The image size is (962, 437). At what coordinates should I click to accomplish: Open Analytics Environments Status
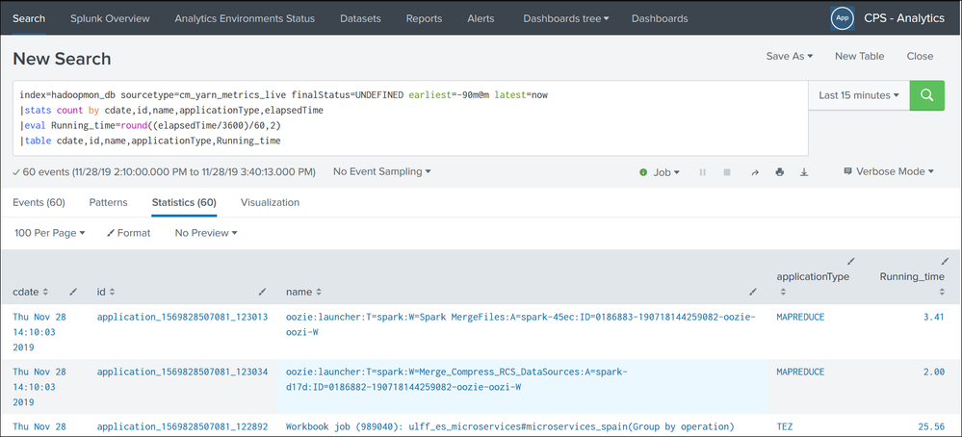245,18
